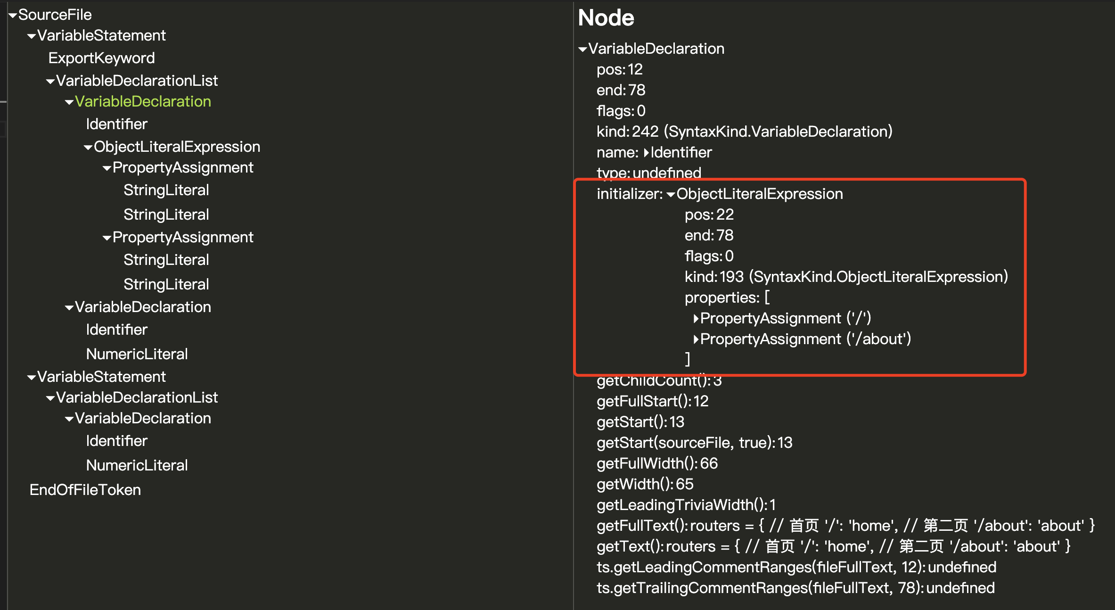The height and width of the screenshot is (610, 1115).
Task: Expand PropertyAssignment ('/about') in properties
Action: tap(696, 339)
